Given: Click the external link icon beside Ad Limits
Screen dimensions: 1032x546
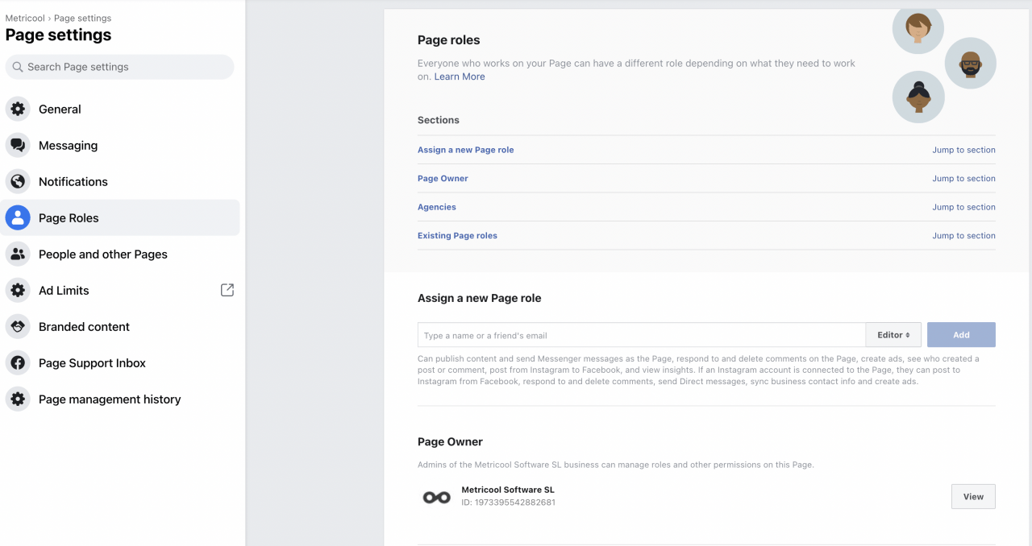Looking at the screenshot, I should [x=227, y=290].
